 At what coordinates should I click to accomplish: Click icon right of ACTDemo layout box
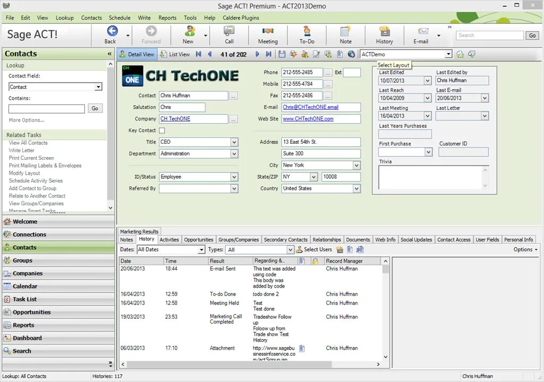tap(460, 54)
